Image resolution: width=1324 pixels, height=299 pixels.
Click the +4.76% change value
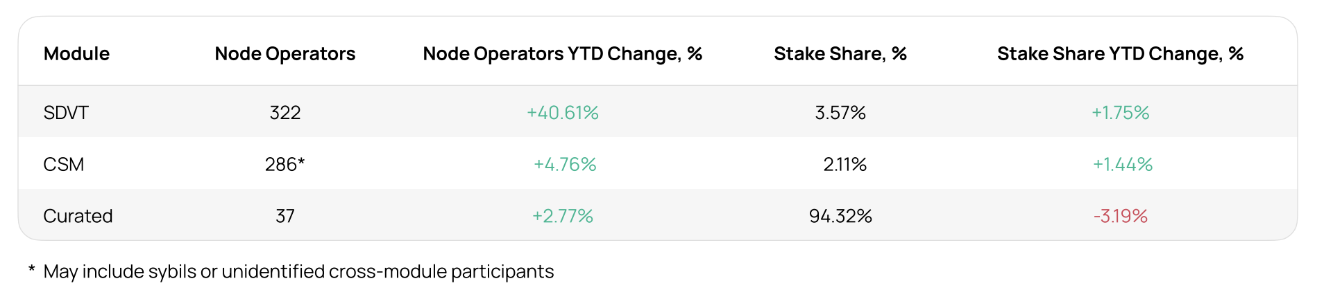[x=564, y=165]
